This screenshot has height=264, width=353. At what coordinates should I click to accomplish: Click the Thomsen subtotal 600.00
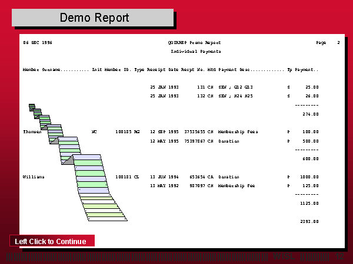(x=310, y=158)
